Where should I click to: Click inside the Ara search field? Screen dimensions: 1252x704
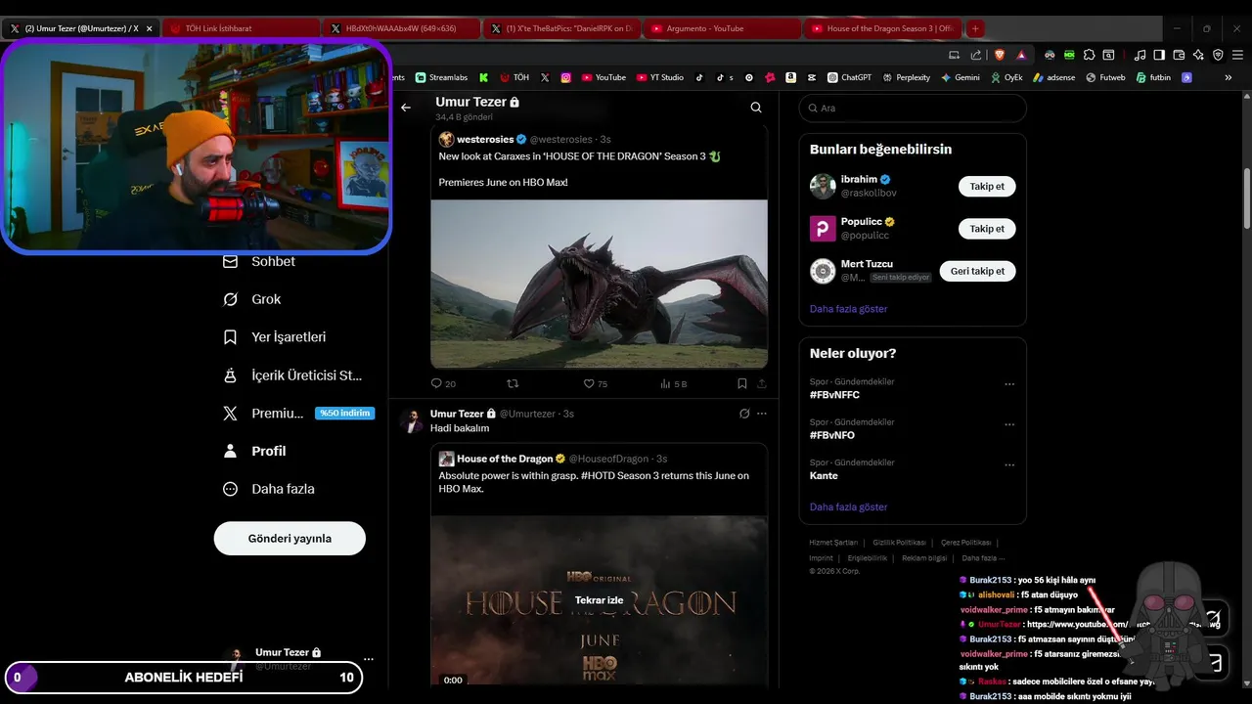coord(913,109)
